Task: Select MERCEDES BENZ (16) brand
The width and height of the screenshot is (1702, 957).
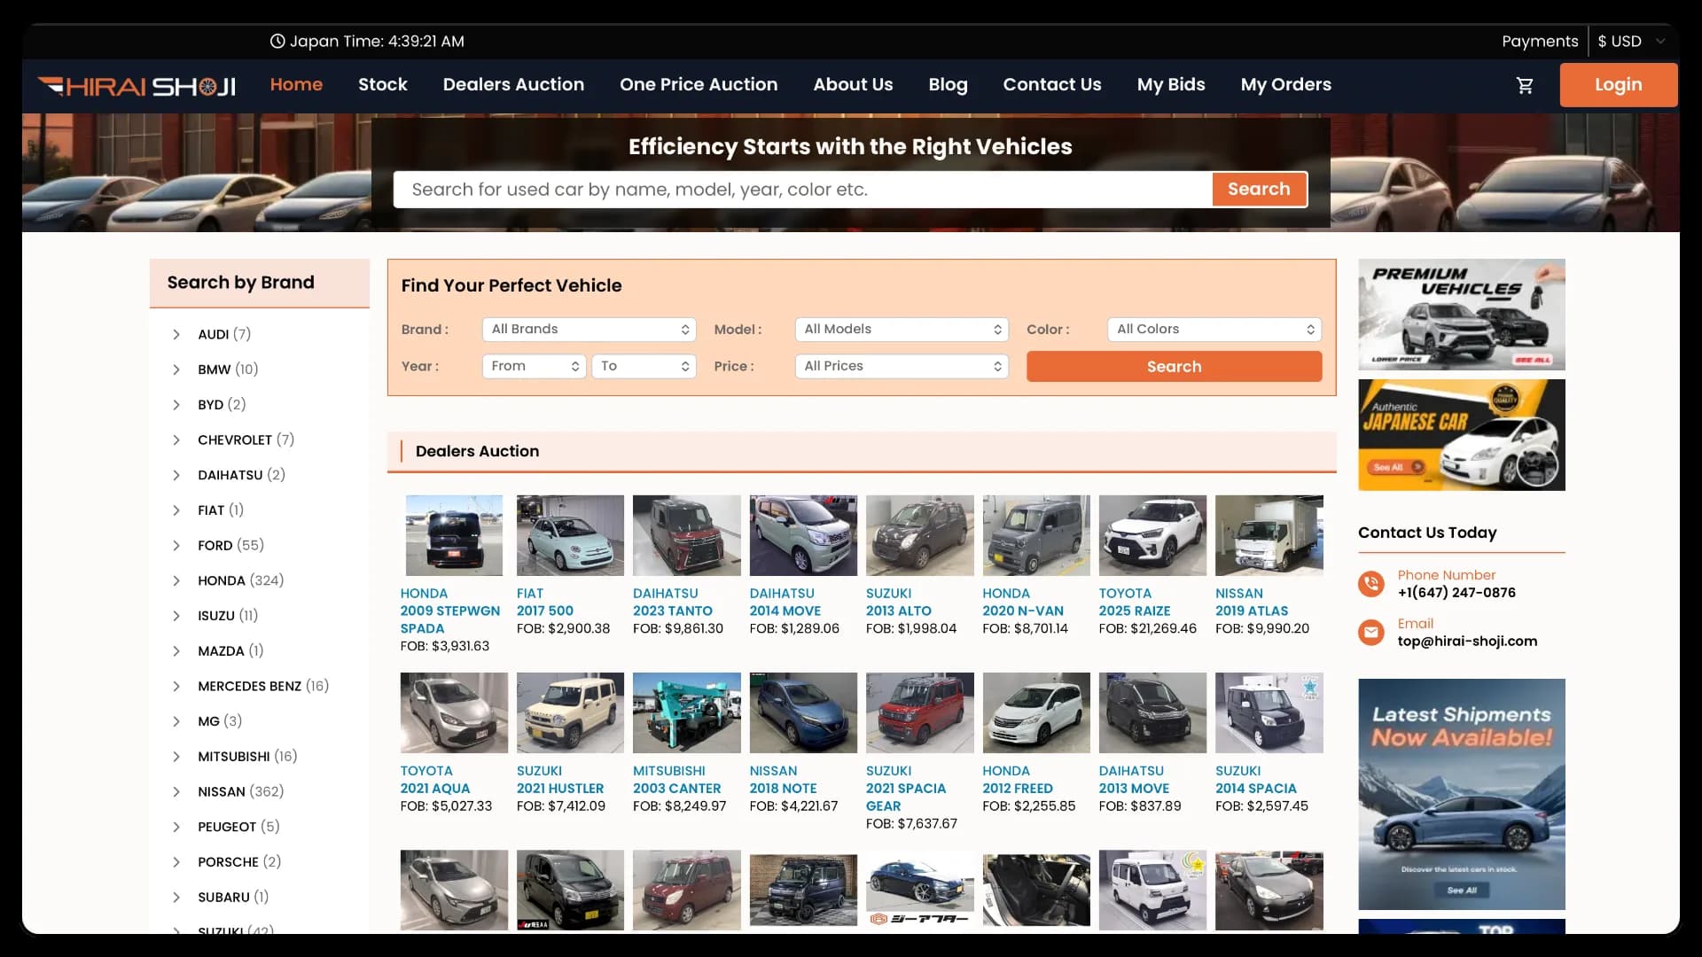Action: click(263, 686)
